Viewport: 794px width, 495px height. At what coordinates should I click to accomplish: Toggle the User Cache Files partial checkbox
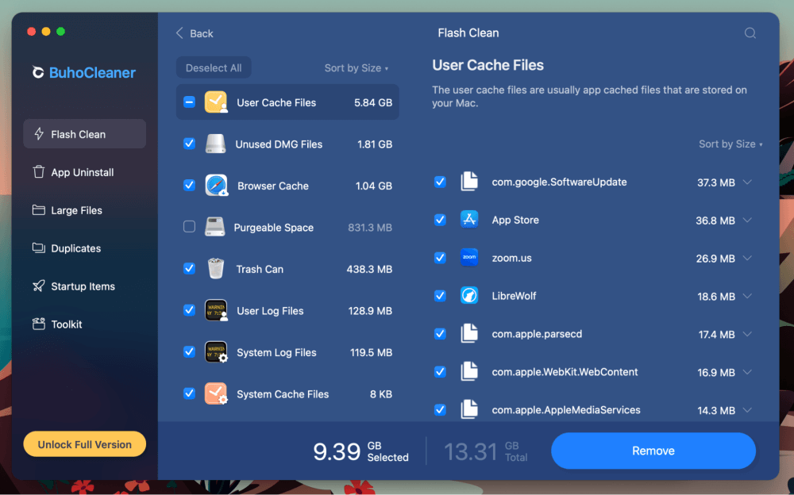click(x=189, y=102)
